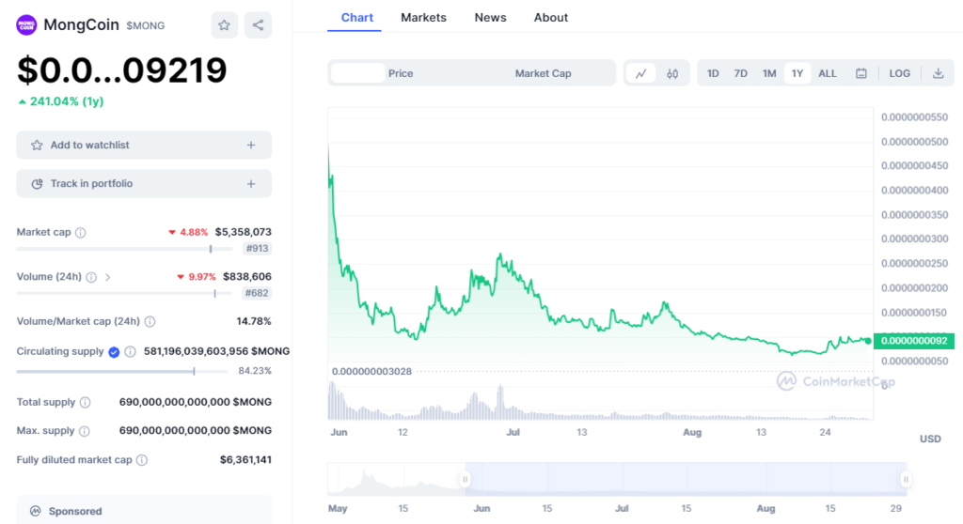
Task: Download chart data with download icon
Action: tap(938, 73)
